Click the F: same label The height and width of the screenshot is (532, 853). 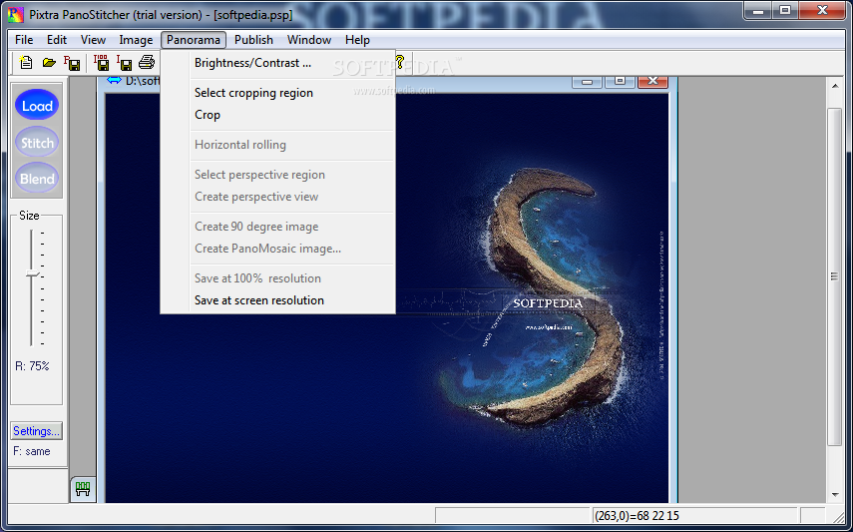[x=32, y=451]
